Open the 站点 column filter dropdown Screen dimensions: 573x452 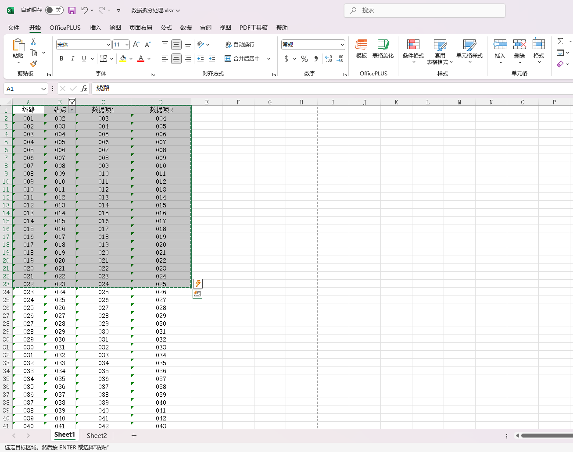[72, 110]
